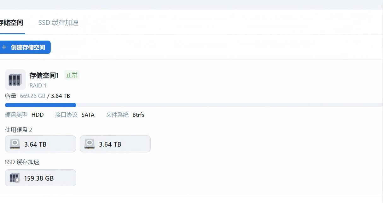
Task: Click the Btrfs file system value
Action: point(138,115)
